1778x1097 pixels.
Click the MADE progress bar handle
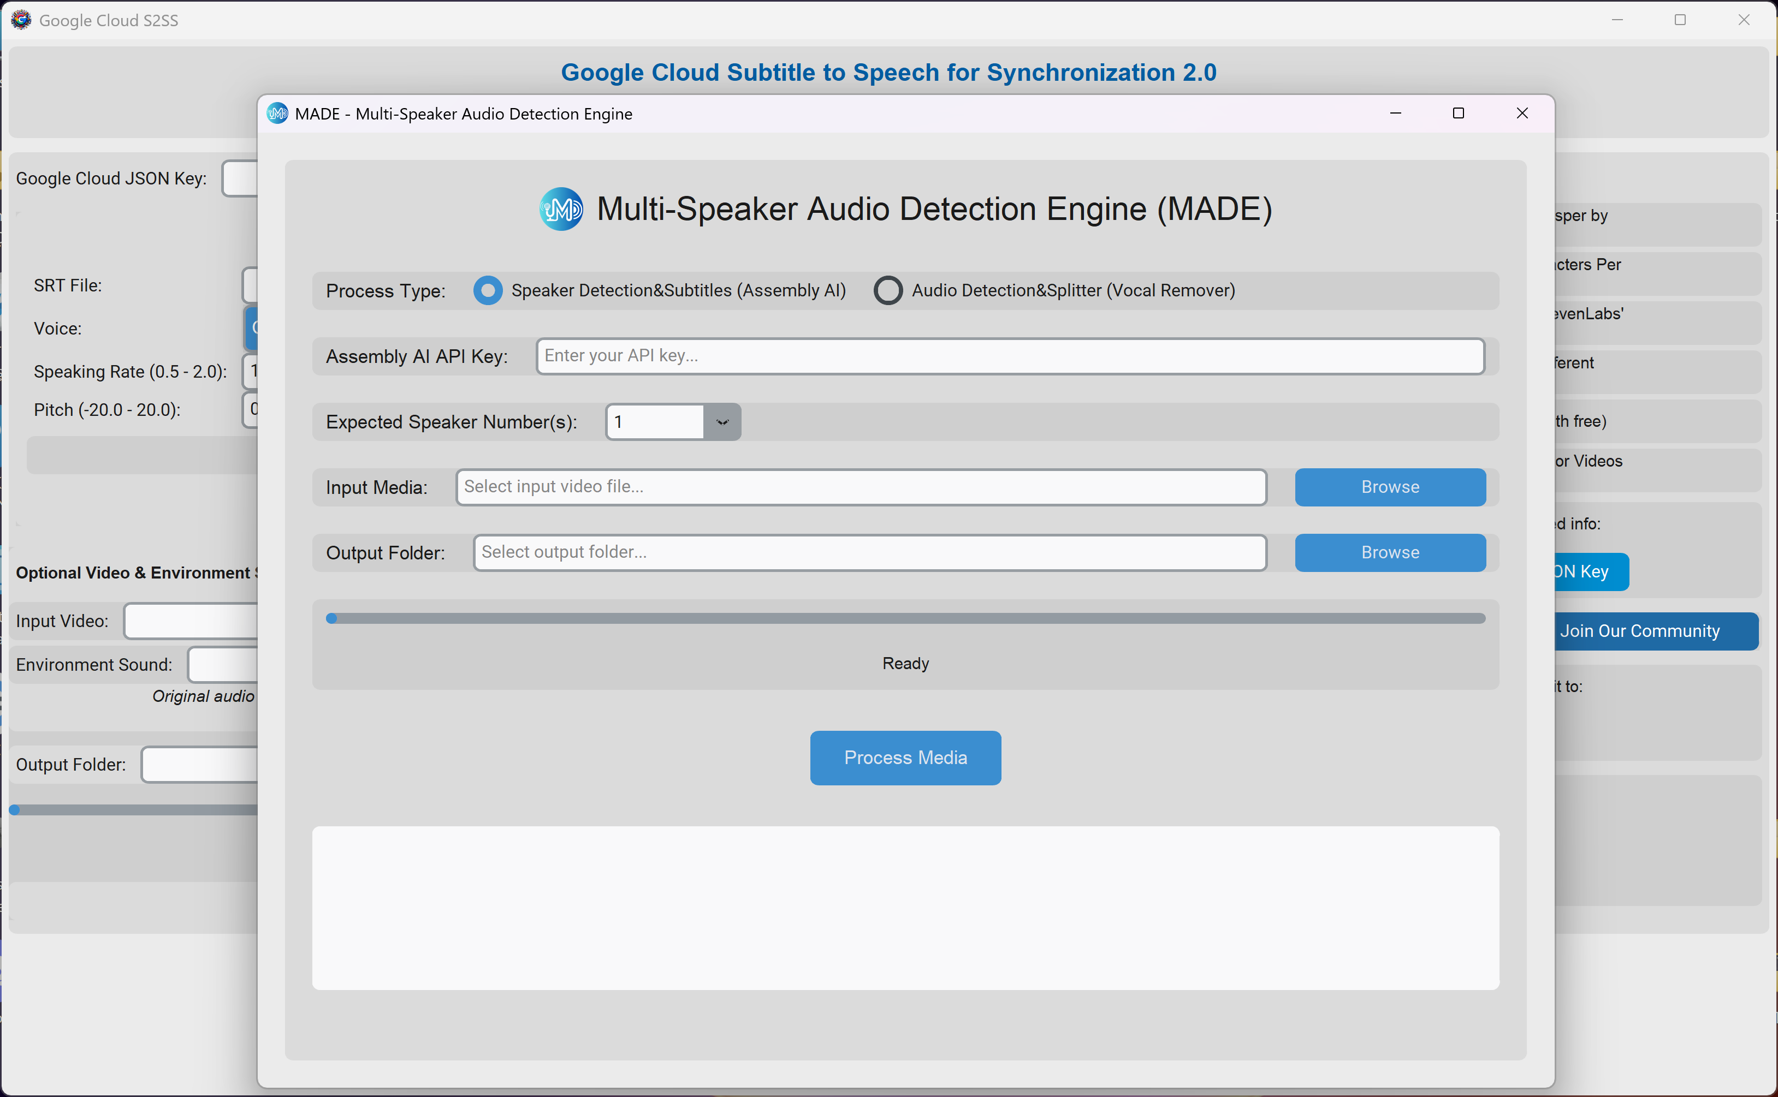[331, 618]
